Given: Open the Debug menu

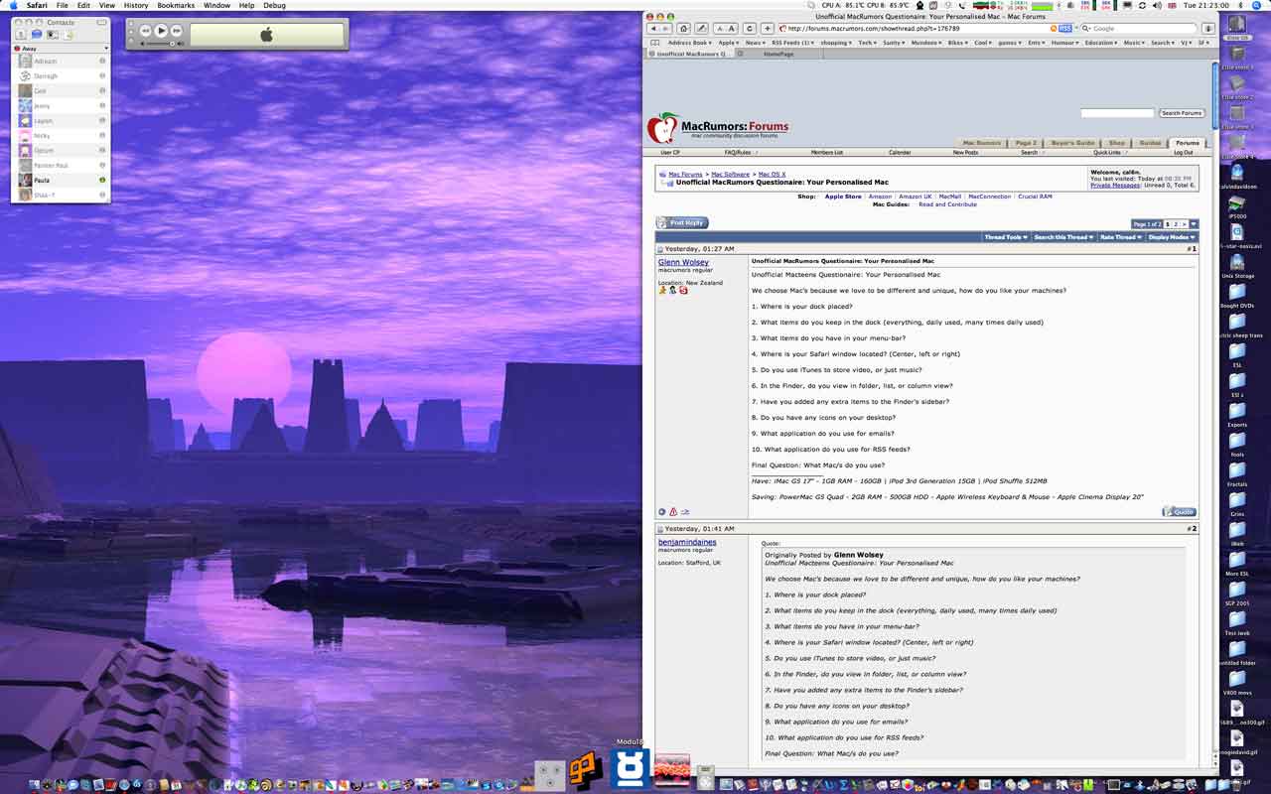Looking at the screenshot, I should [274, 5].
